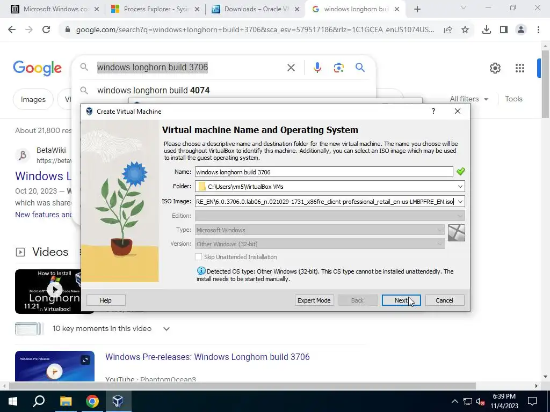Click the Next button
Viewport: 550px width, 412px height.
(x=401, y=300)
